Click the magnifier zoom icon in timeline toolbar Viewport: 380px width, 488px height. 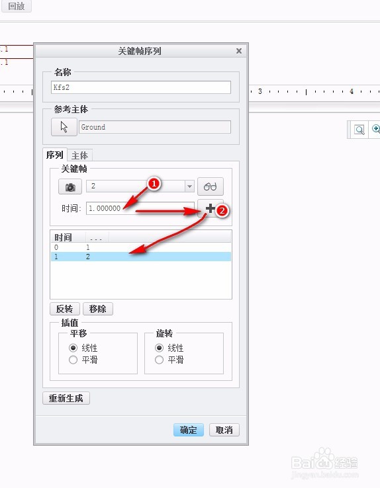[x=359, y=130]
